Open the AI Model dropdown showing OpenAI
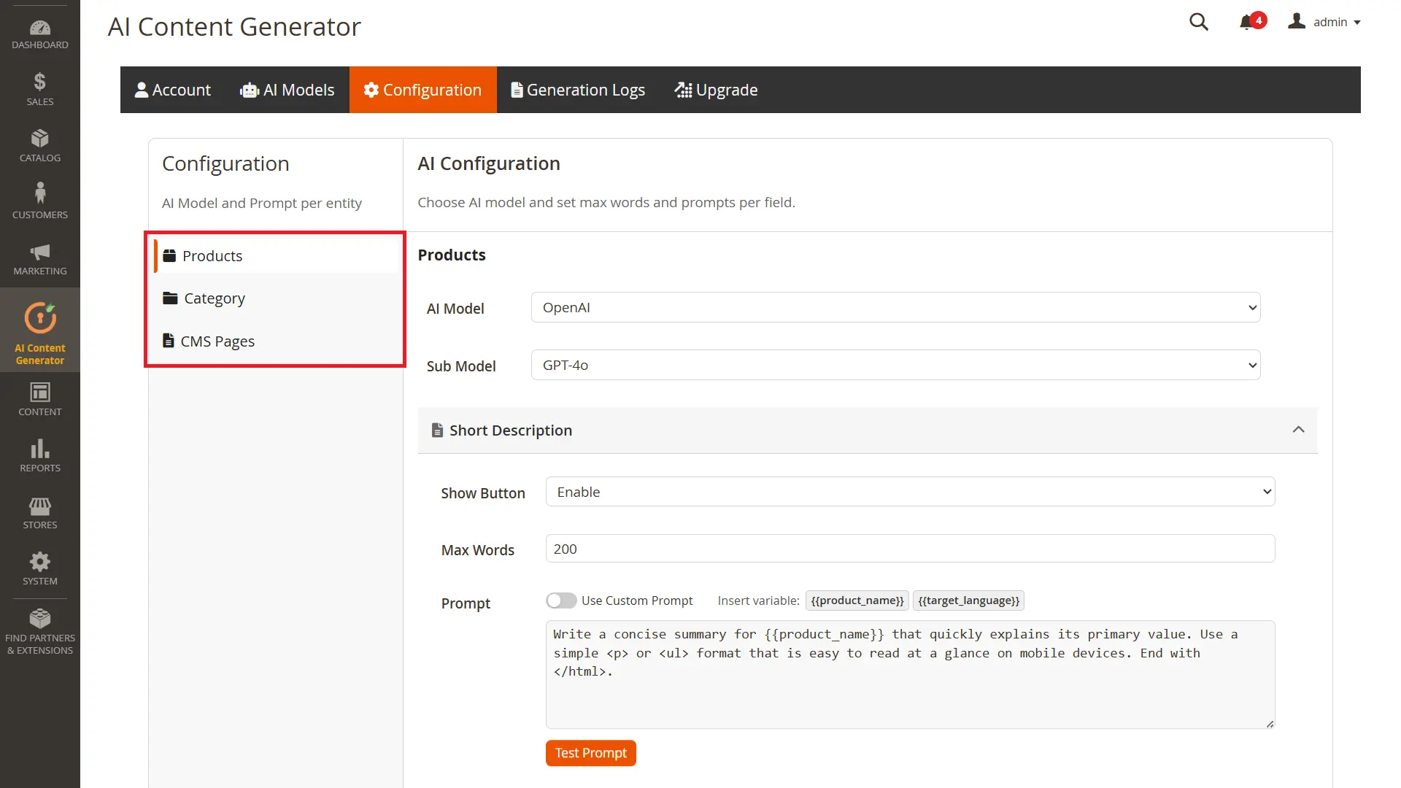 [x=895, y=307]
